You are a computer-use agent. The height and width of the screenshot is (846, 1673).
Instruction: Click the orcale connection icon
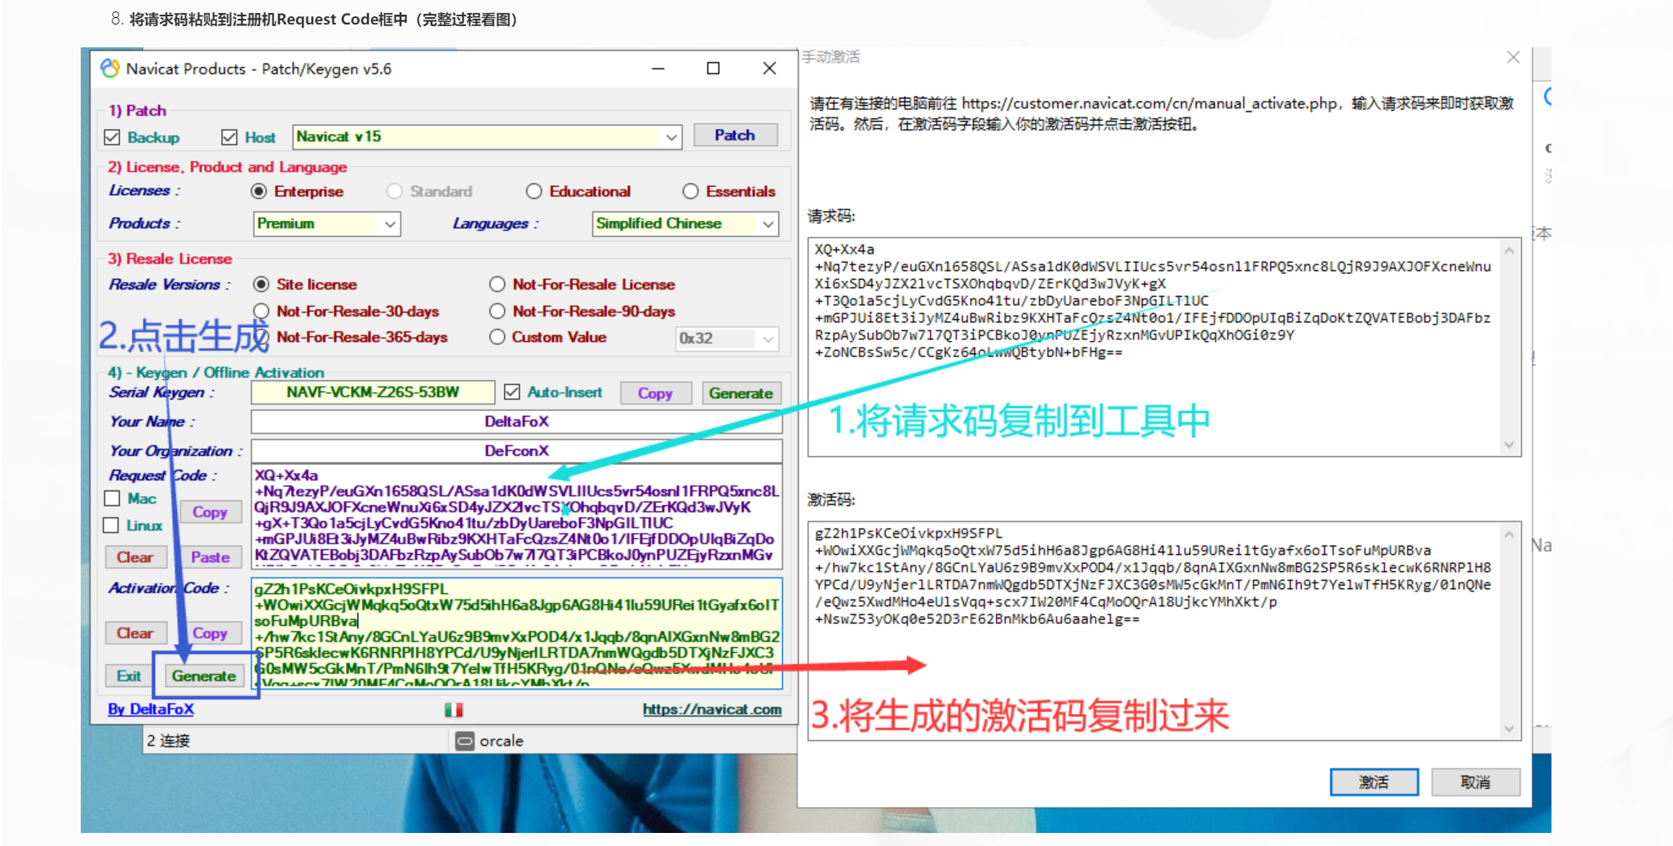click(465, 741)
